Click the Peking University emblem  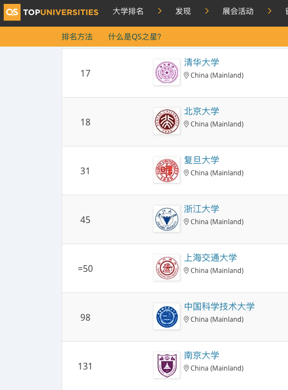pos(166,121)
